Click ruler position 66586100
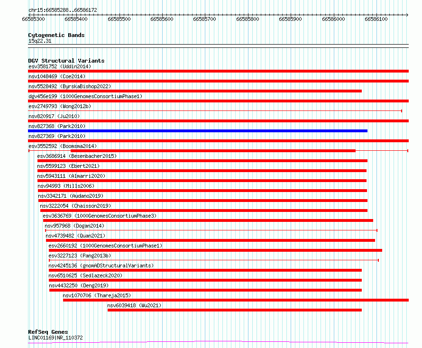This screenshot has height=348, width=422. point(376,19)
